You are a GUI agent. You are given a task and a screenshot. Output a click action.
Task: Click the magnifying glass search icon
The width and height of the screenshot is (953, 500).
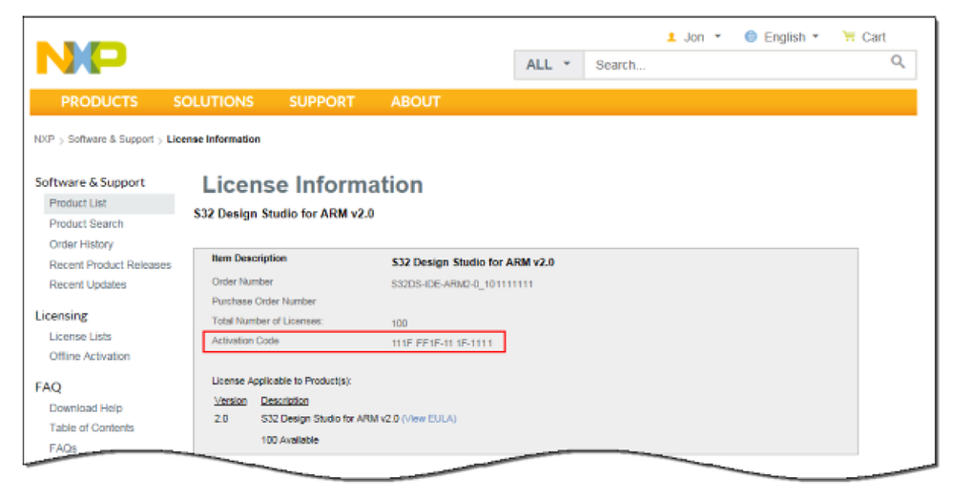(x=898, y=61)
